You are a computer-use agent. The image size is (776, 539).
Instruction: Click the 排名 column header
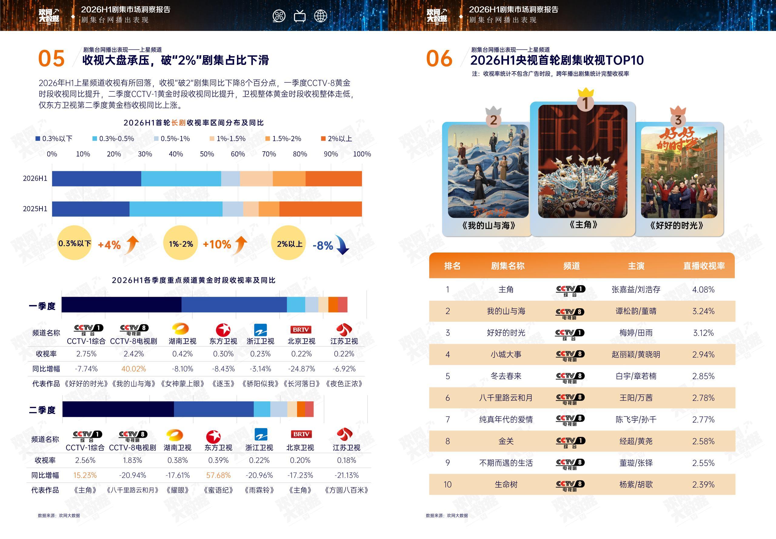[452, 266]
